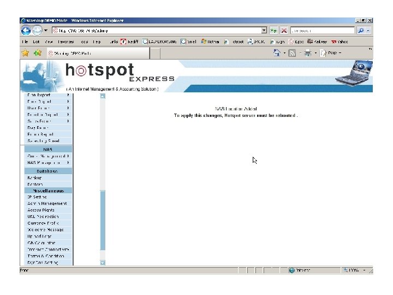The height and width of the screenshot is (295, 393).
Task: Refresh the page with the green arrows icon
Action: [273, 31]
